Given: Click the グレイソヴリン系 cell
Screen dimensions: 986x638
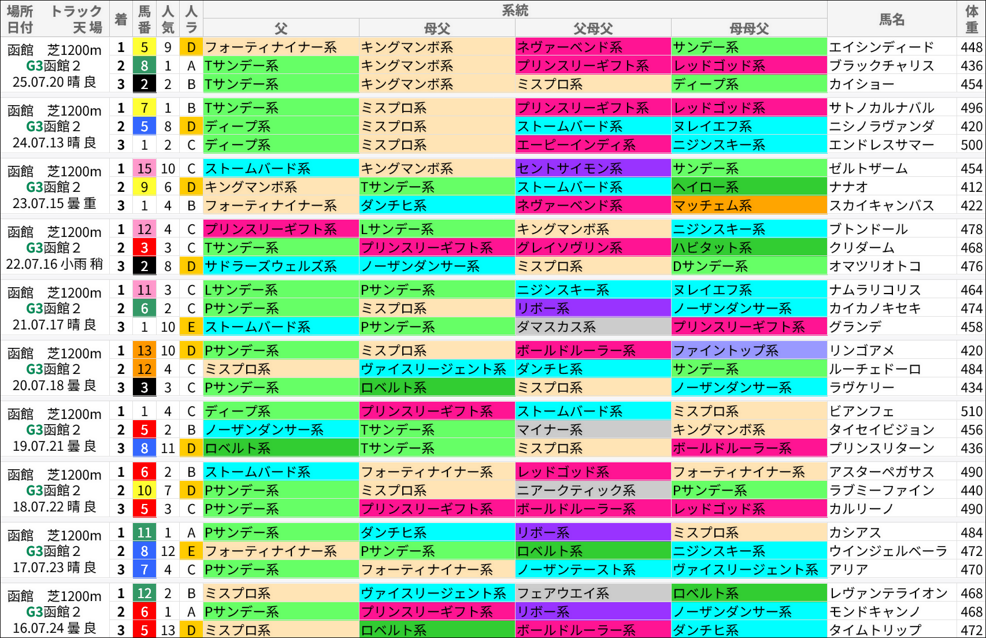Looking at the screenshot, I should [x=593, y=248].
